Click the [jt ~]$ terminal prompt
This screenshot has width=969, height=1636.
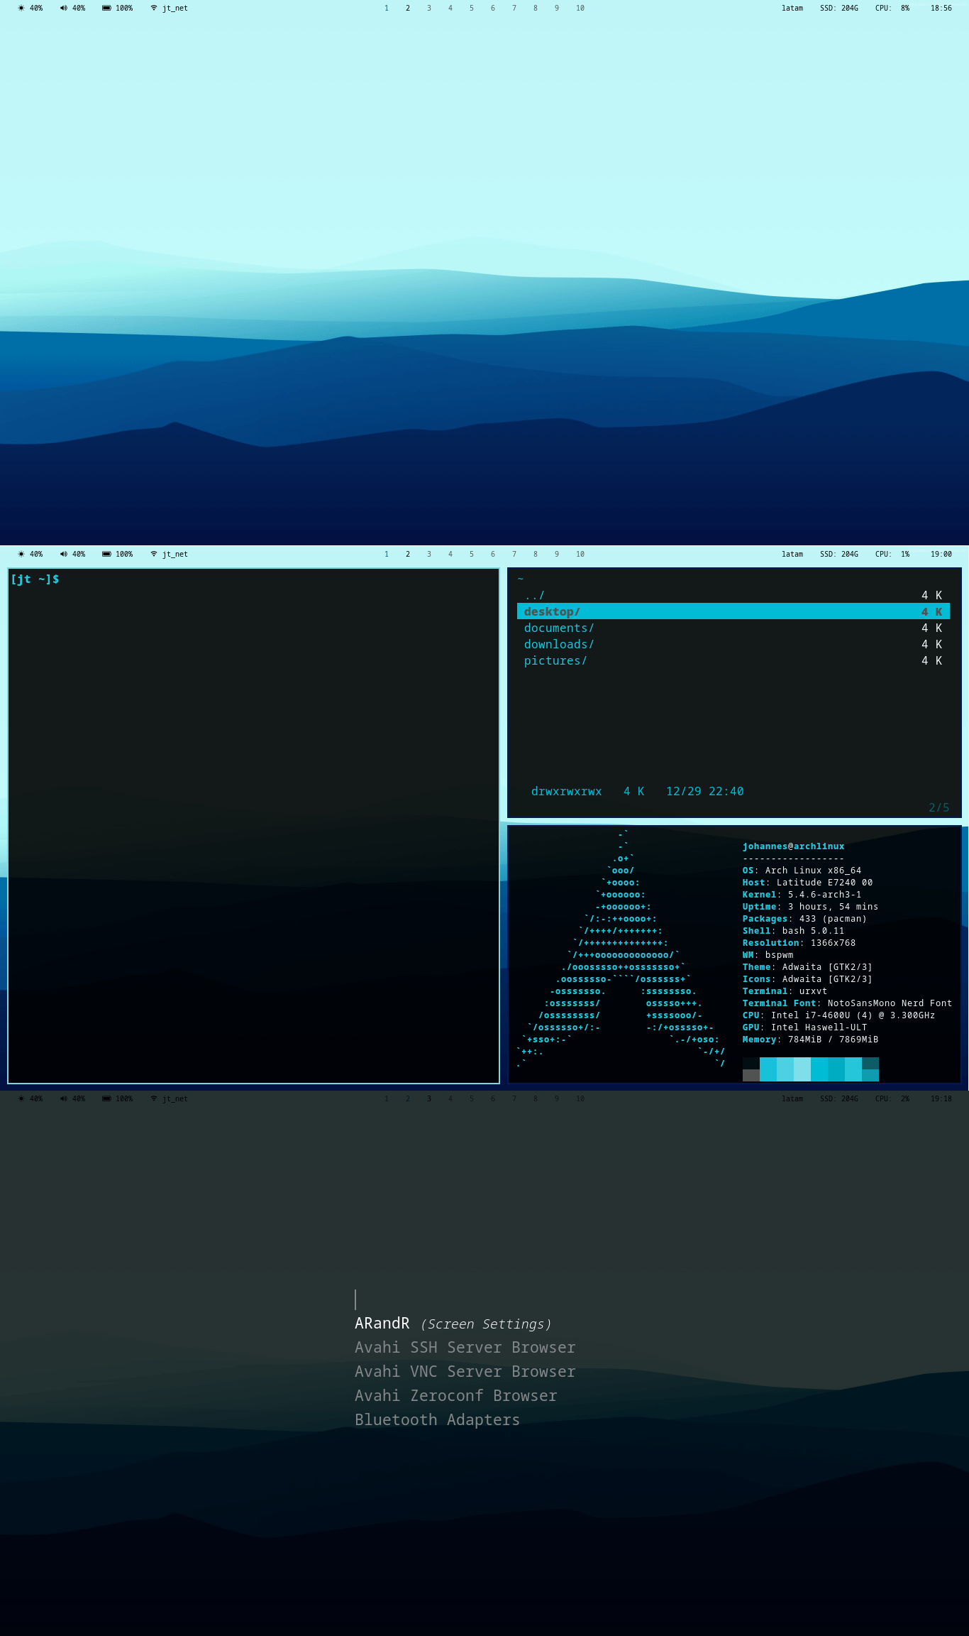coord(35,579)
